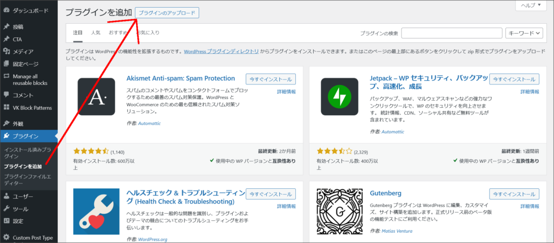Click the 固定ページ pages icon
The height and width of the screenshot is (243, 554).
click(6, 64)
